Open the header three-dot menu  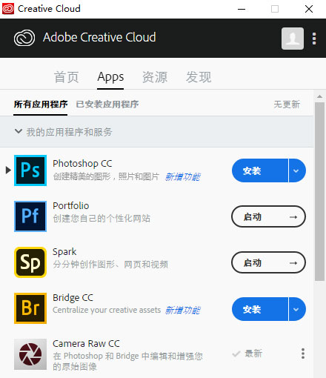click(x=314, y=39)
